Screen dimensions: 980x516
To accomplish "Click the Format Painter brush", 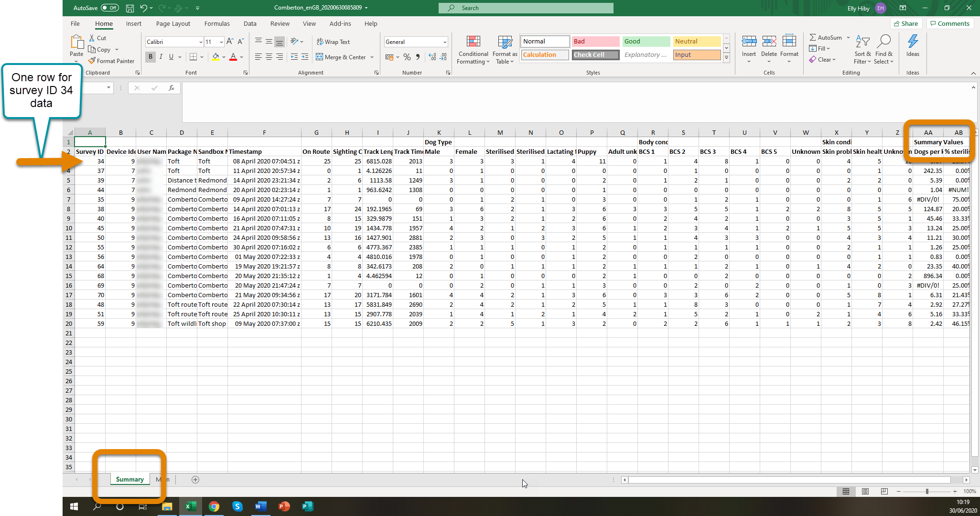I will click(x=92, y=61).
